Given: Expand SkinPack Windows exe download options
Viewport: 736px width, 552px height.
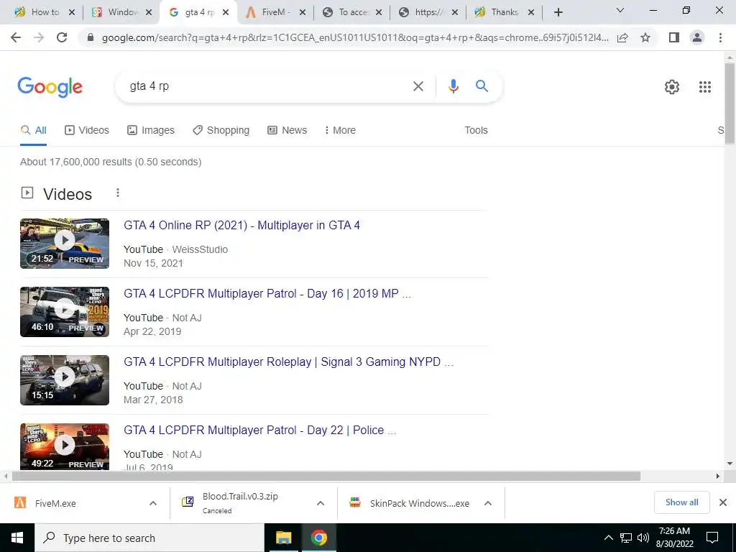Looking at the screenshot, I should tap(488, 503).
